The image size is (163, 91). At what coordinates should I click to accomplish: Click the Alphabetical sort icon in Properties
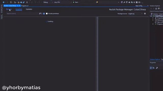(x=154, y=68)
